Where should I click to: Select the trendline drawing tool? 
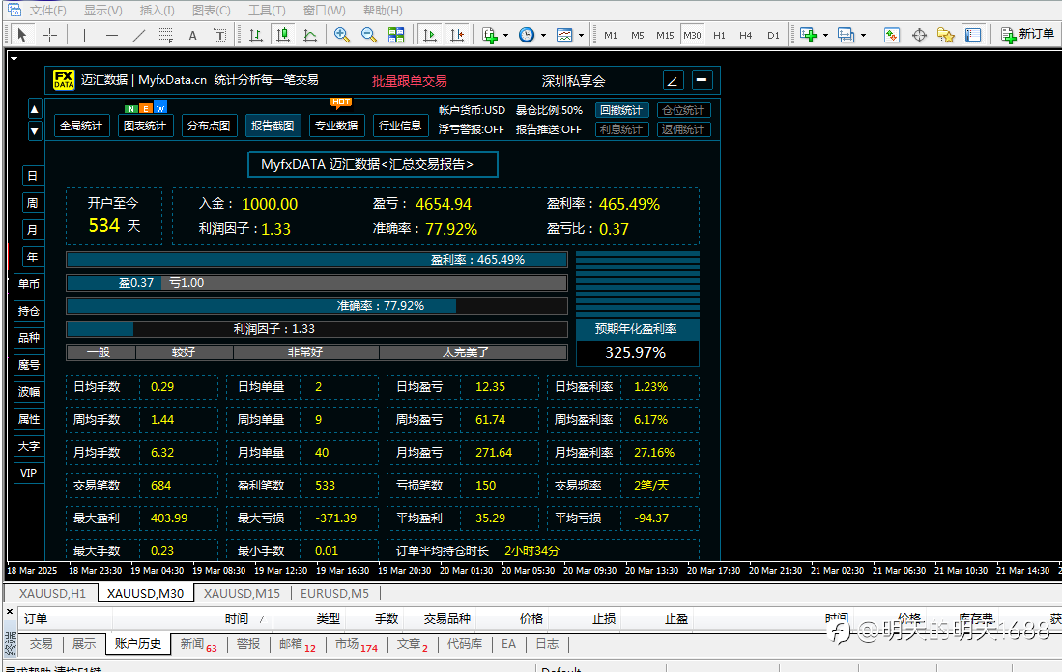click(139, 35)
